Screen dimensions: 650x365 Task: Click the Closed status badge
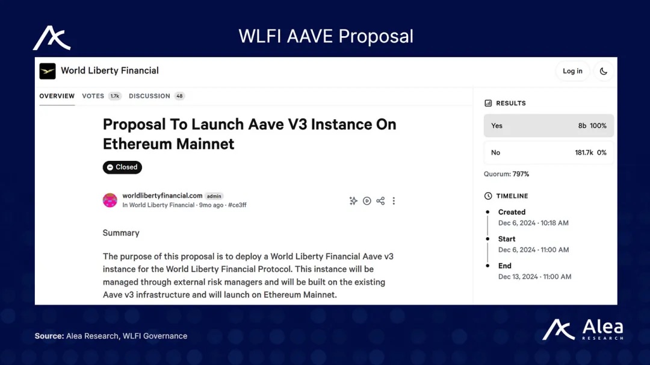pos(122,167)
